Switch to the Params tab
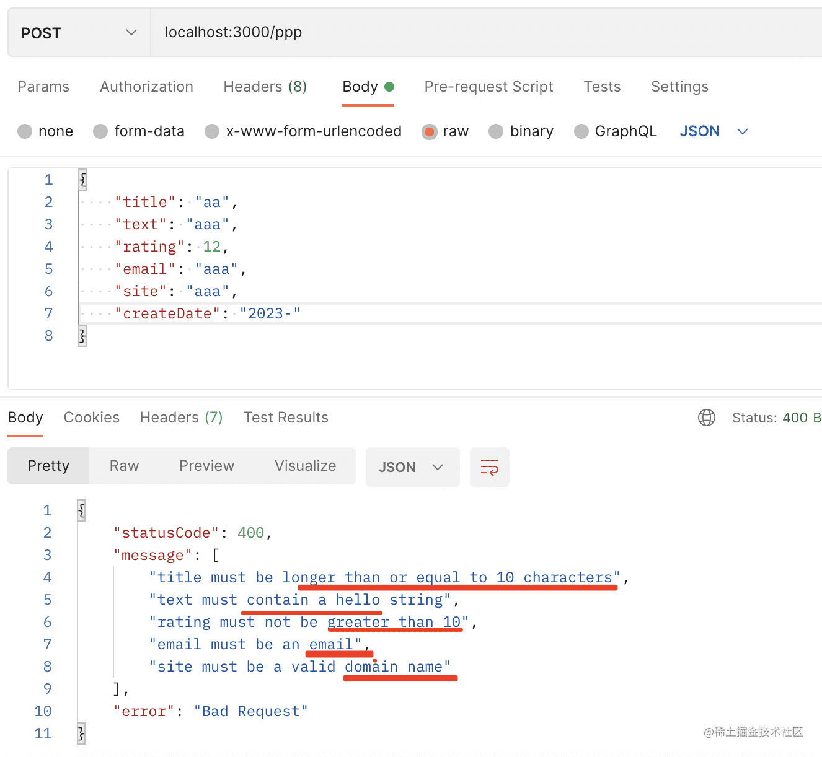The width and height of the screenshot is (822, 757). [x=43, y=87]
